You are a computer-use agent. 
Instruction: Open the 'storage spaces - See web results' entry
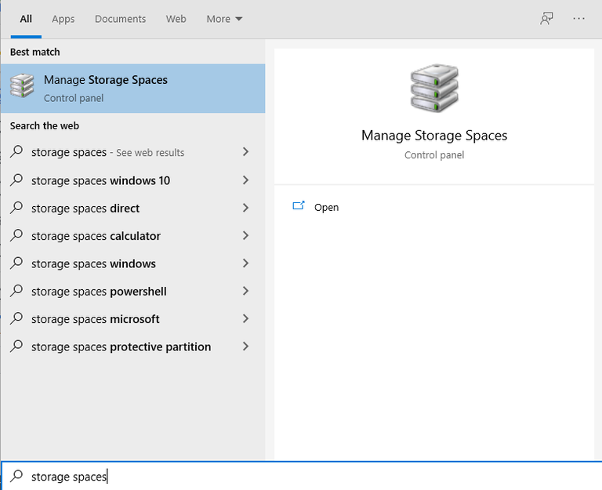click(x=107, y=152)
